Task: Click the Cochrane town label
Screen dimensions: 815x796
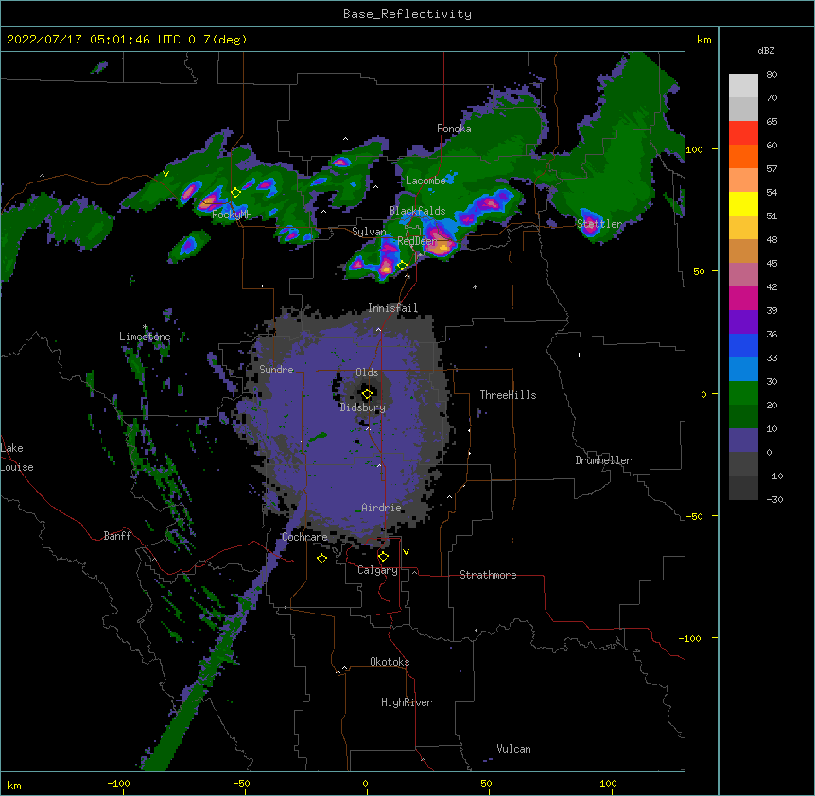Action: (304, 537)
